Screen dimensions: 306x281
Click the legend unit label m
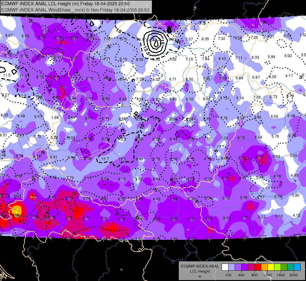pyautogui.click(x=200, y=277)
